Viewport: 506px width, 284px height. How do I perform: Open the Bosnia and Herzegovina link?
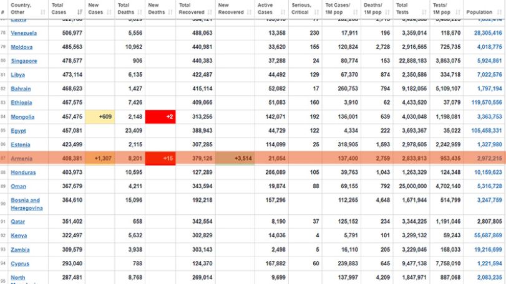coord(26,204)
